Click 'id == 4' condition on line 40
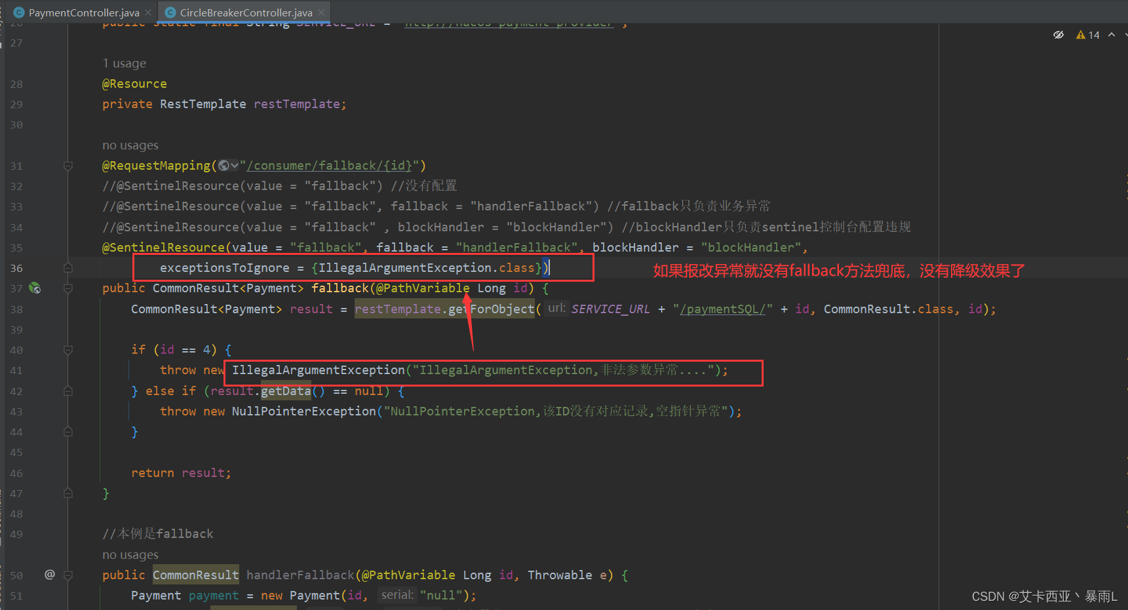1128x610 pixels. click(185, 350)
